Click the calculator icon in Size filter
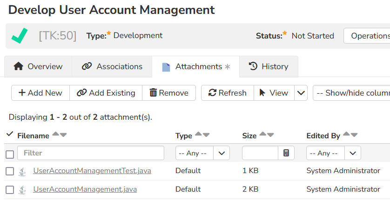This screenshot has height=200, width=390. pyautogui.click(x=286, y=153)
